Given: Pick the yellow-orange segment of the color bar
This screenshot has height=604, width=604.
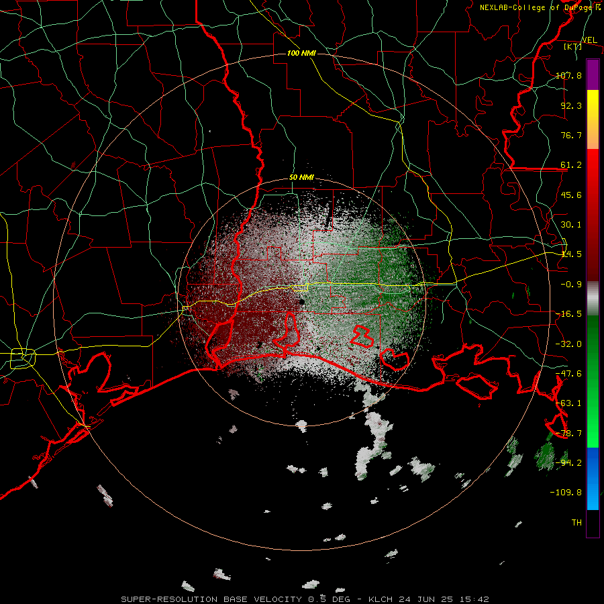Looking at the screenshot, I should pos(593,119).
